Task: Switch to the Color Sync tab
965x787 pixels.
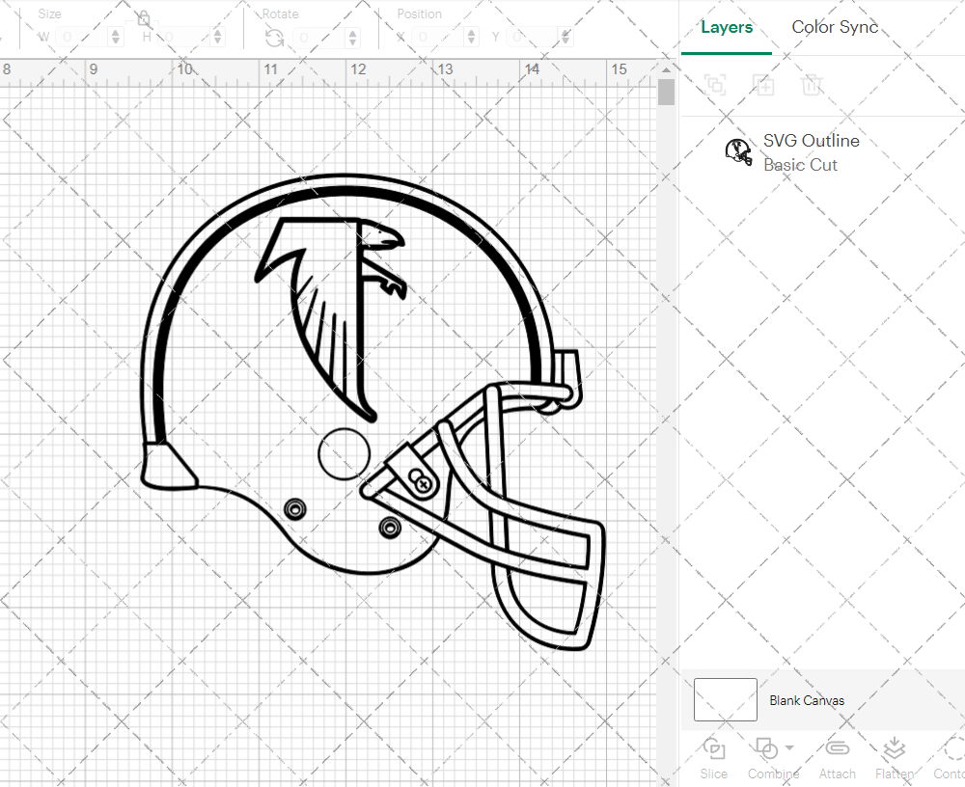Action: click(835, 27)
